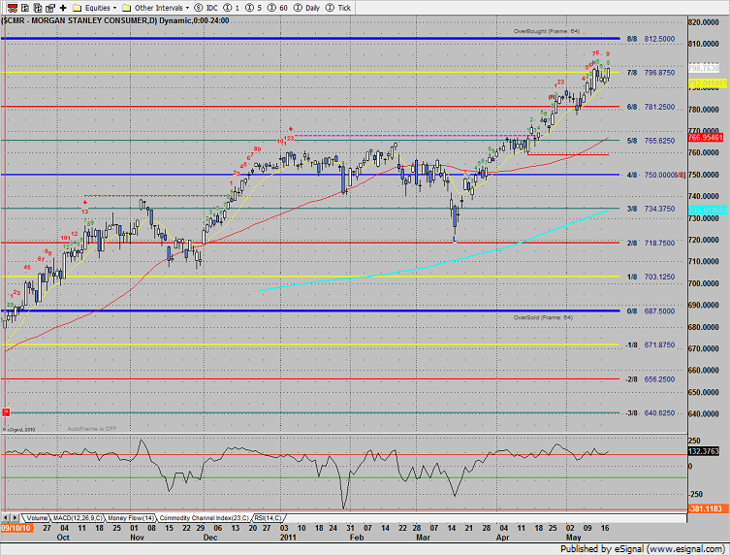Click the May month label on time axis
The width and height of the screenshot is (730, 556).
click(573, 538)
